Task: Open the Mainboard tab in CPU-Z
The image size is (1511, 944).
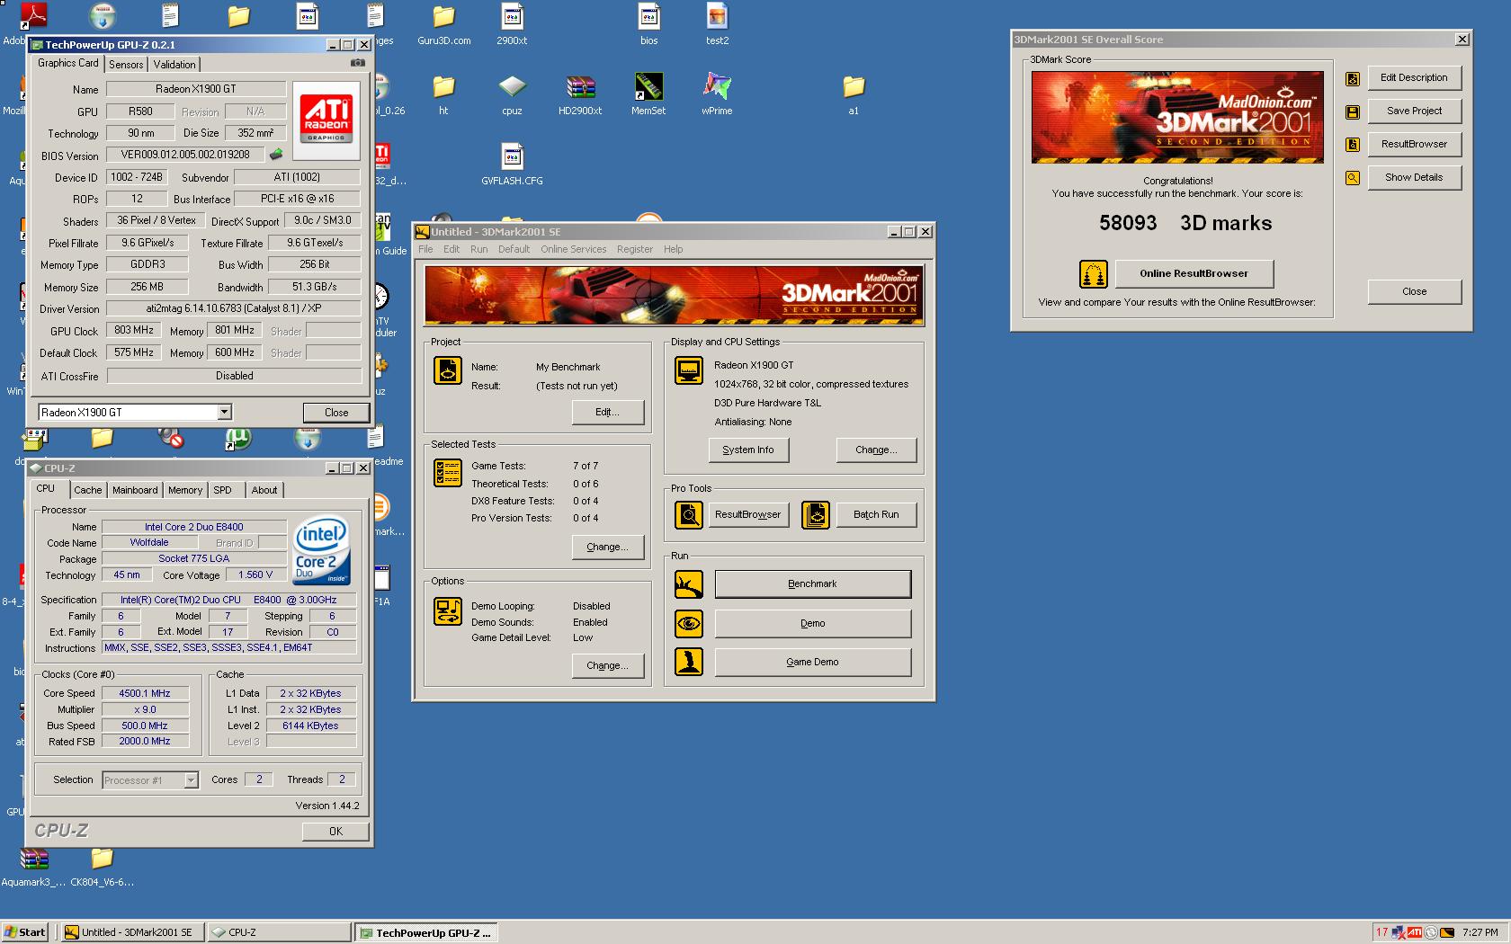Action: pyautogui.click(x=135, y=490)
